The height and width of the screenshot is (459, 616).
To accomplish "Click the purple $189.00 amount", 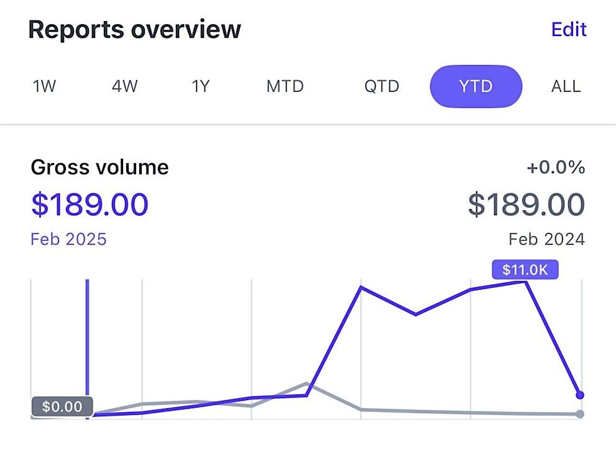I will [90, 205].
